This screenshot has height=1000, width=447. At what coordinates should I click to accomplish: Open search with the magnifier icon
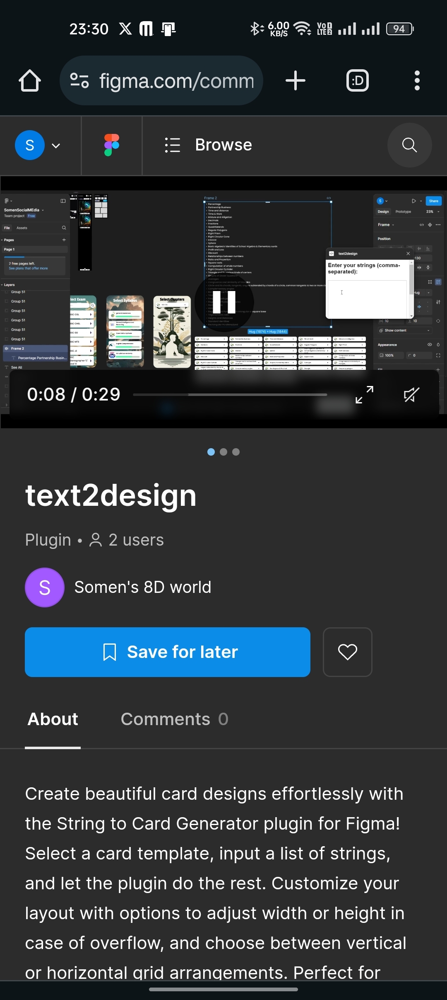(409, 145)
